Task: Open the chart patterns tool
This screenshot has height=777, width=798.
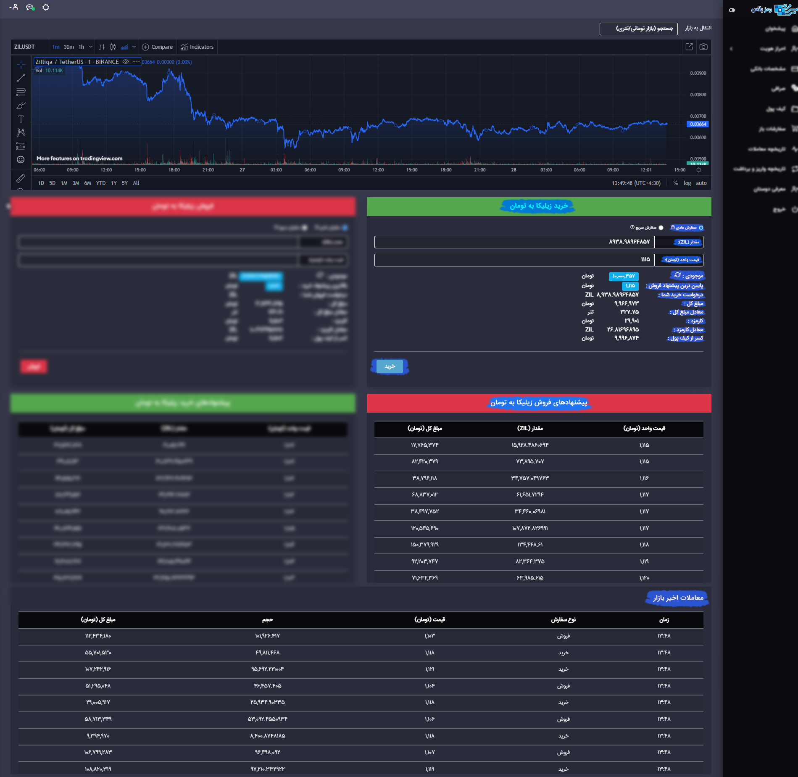Action: [21, 132]
